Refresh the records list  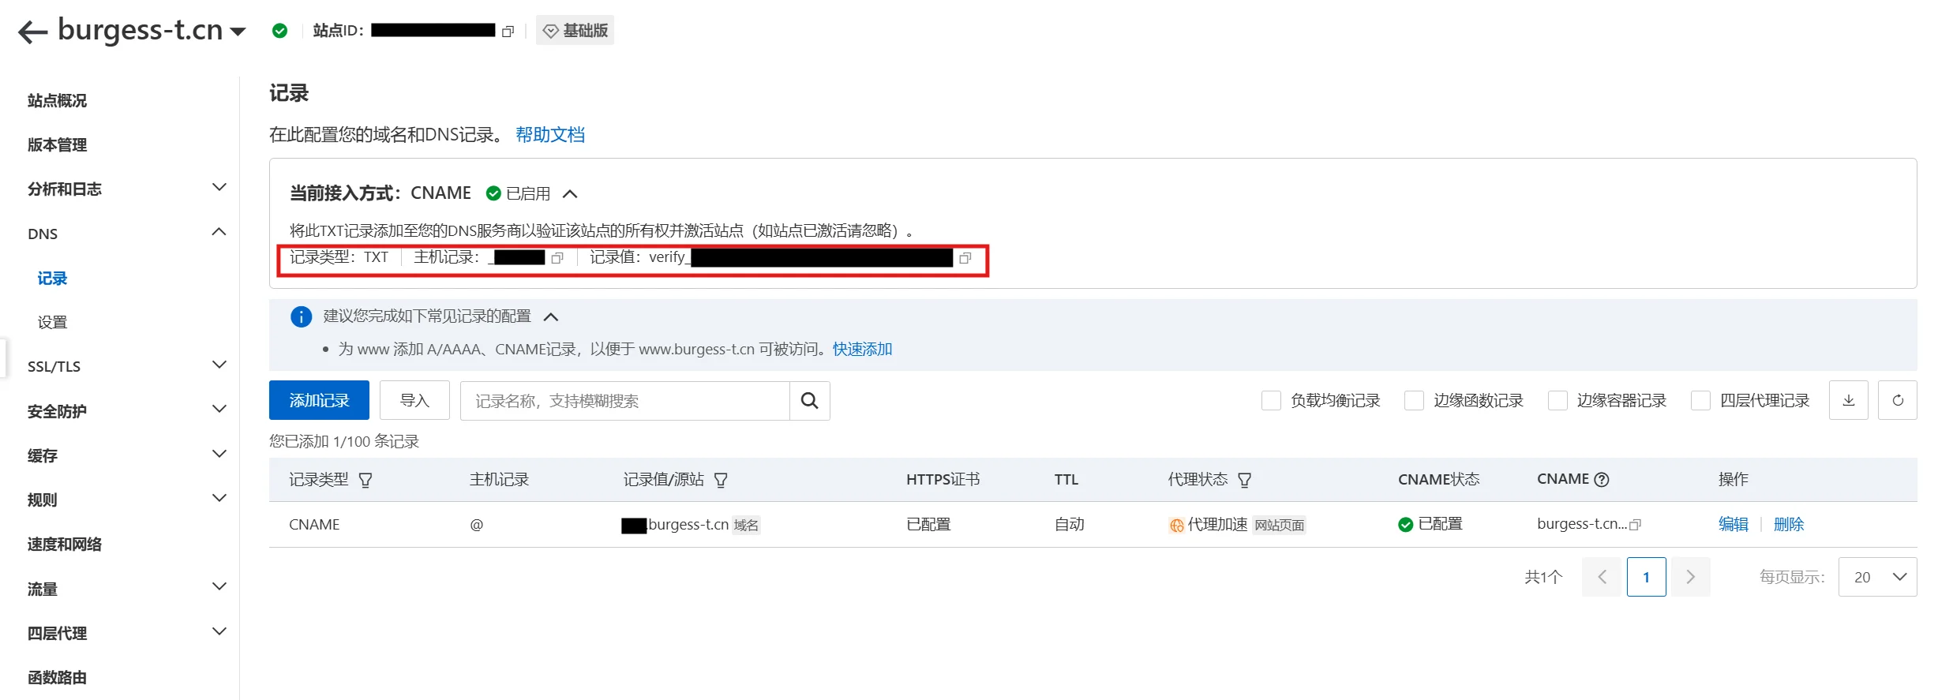coord(1898,401)
